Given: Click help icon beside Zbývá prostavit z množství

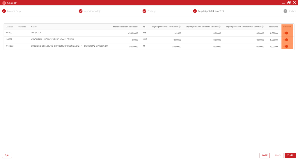Looking at the screenshot, I should [180, 27].
